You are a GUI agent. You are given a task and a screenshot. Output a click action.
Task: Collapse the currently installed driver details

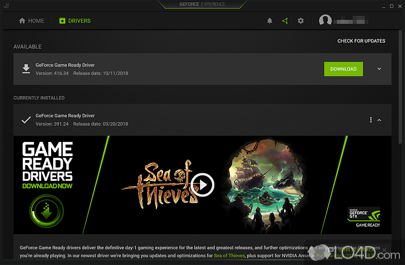[x=379, y=120]
